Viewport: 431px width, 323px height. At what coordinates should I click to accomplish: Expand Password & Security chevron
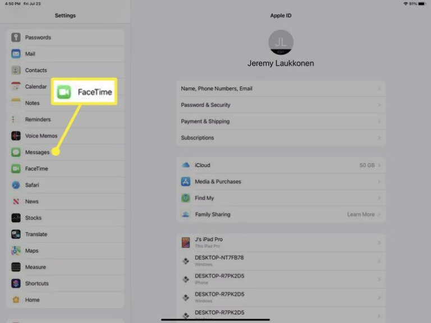(379, 105)
